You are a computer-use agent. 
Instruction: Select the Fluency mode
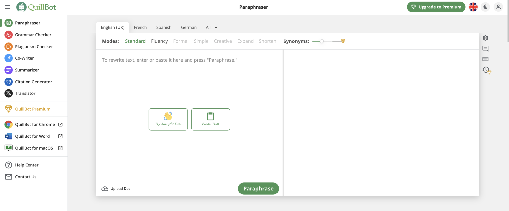click(159, 41)
